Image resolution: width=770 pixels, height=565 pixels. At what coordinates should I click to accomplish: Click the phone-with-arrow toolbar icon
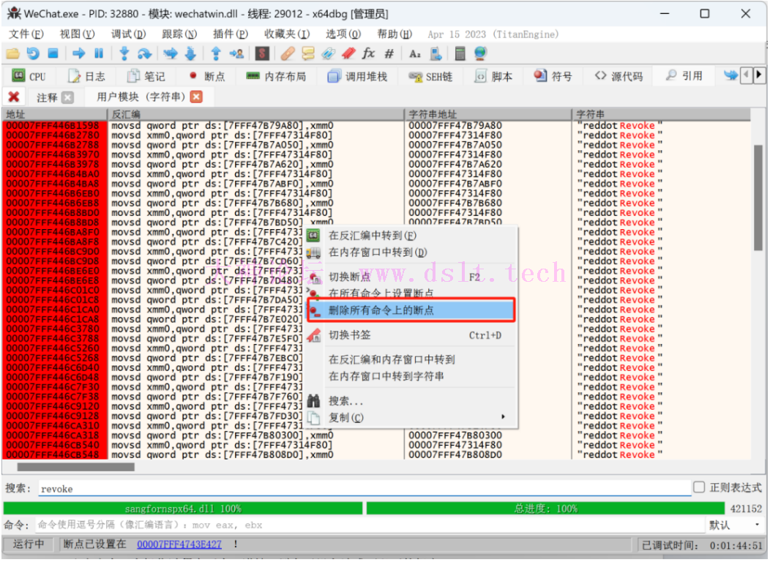[436, 53]
